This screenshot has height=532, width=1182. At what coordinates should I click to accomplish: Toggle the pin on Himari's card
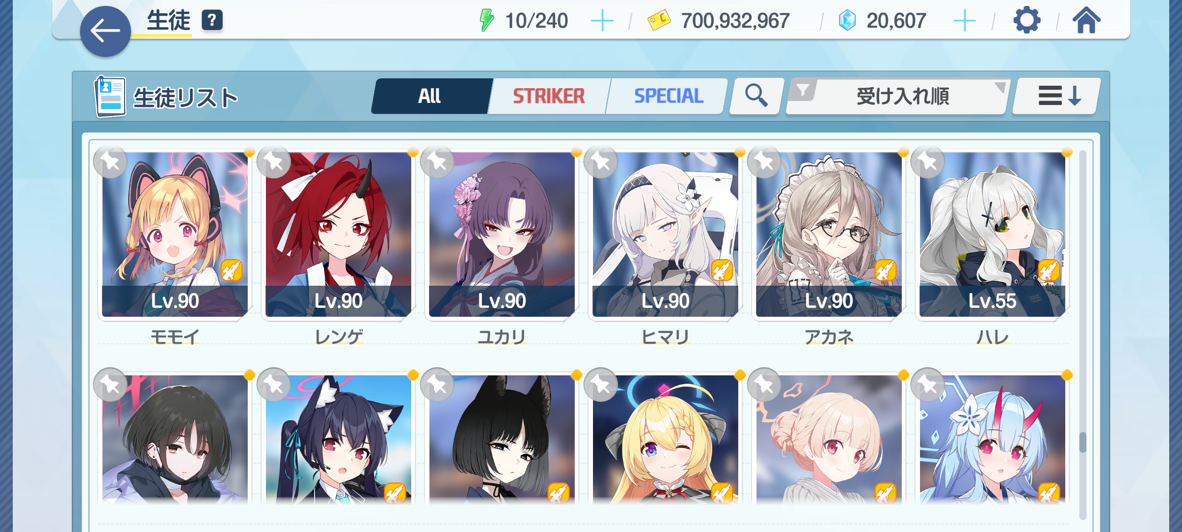601,162
